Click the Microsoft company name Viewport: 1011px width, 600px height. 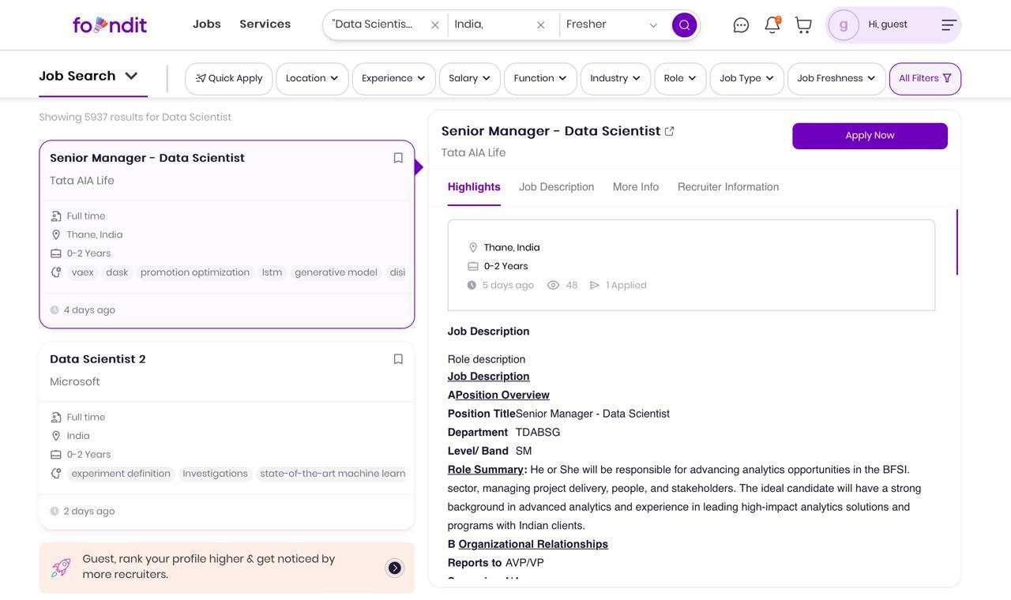[x=75, y=382]
